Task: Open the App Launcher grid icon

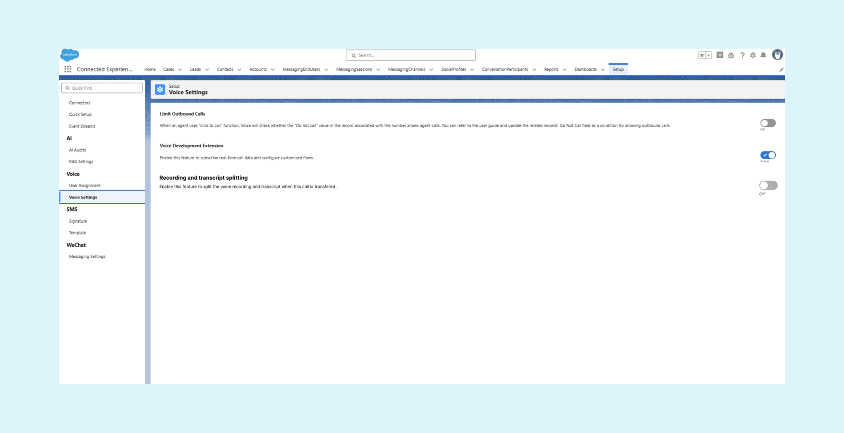Action: coord(68,69)
